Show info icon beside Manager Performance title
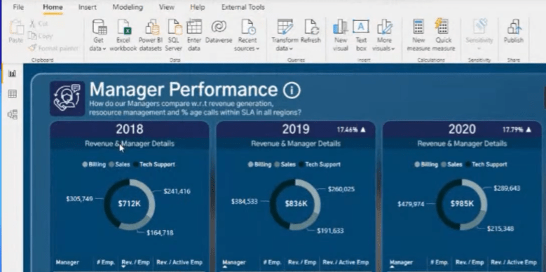The width and height of the screenshot is (546, 272). click(x=292, y=90)
